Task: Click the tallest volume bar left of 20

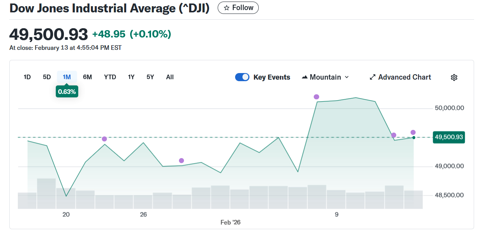Action: click(x=46, y=193)
